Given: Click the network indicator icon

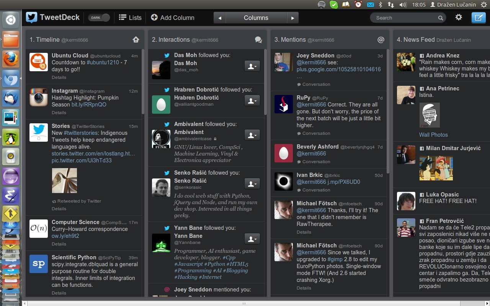Looking at the screenshot, I should pyautogui.click(x=391, y=5).
